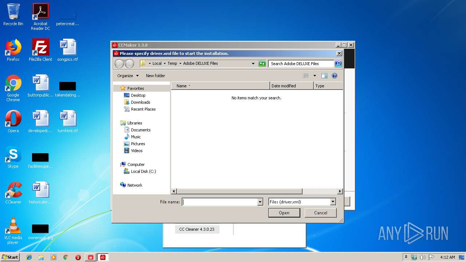466x262 pixels.
Task: Sort by the Type column header
Action: tap(328, 86)
